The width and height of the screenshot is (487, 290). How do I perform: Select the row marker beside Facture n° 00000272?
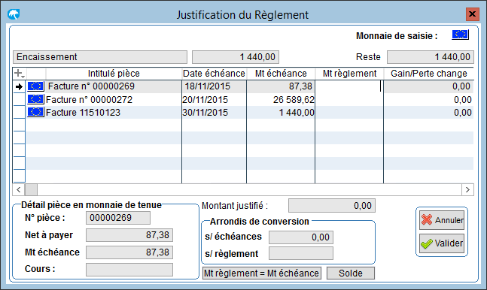(20, 99)
